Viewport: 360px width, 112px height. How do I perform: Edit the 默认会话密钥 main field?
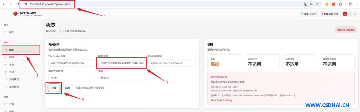pos(72,78)
